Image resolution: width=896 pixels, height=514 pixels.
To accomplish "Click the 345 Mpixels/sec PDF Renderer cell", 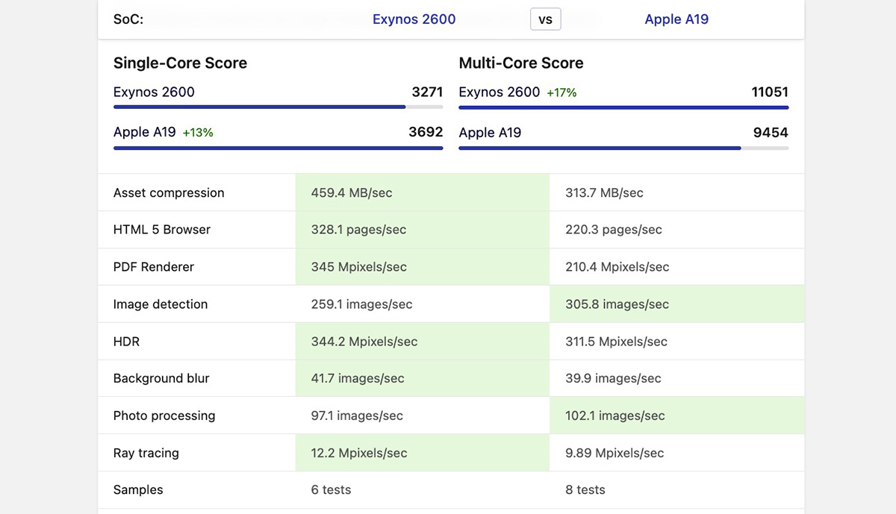I will click(x=422, y=267).
